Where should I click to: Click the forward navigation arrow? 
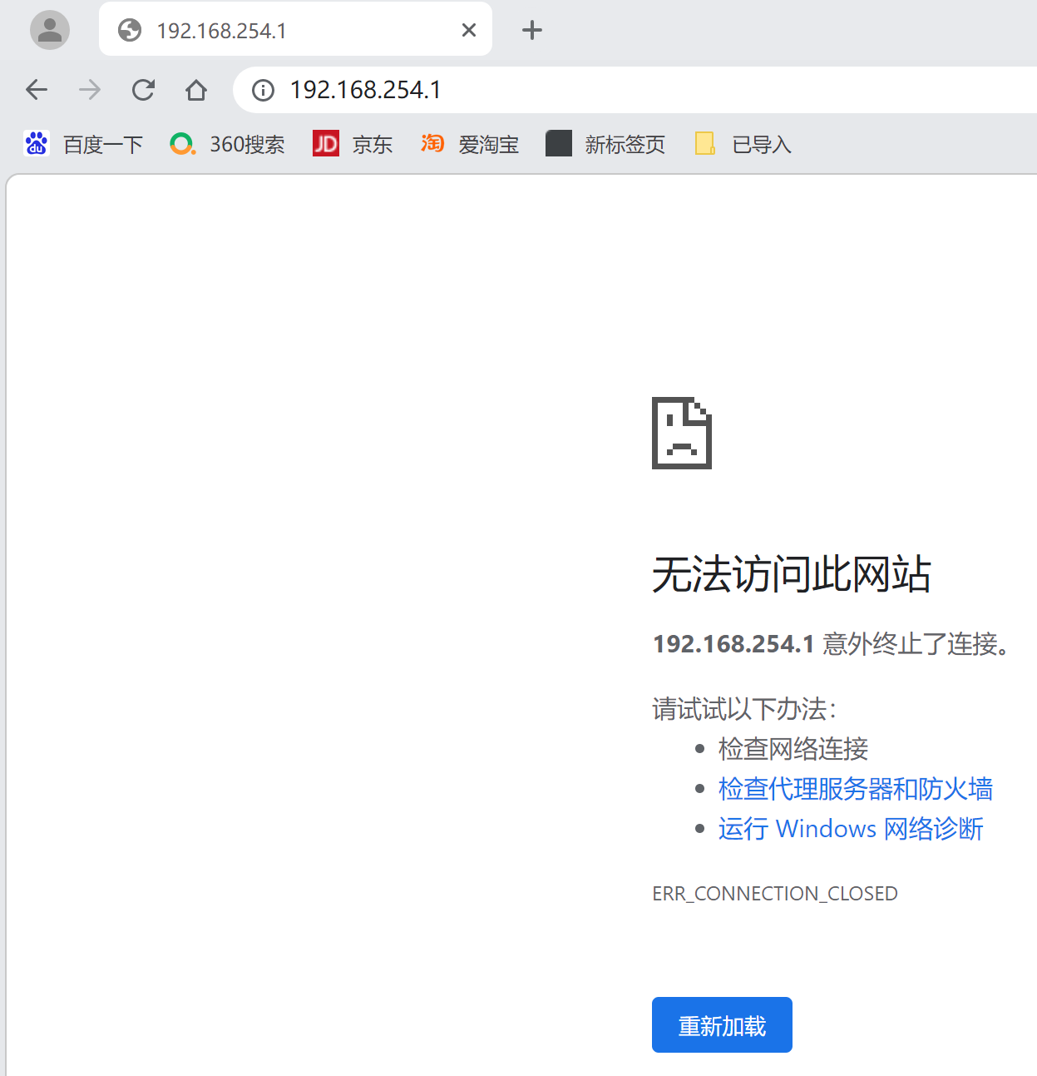pos(90,90)
